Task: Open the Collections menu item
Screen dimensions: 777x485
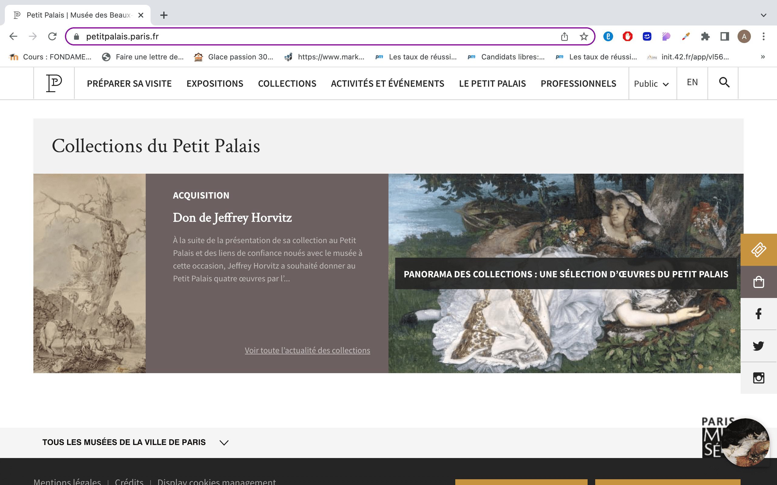Action: click(287, 84)
